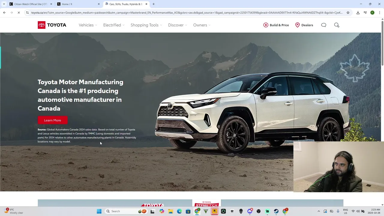384x216 pixels.
Task: Open Chrome three-dot menu
Action: coord(379,13)
